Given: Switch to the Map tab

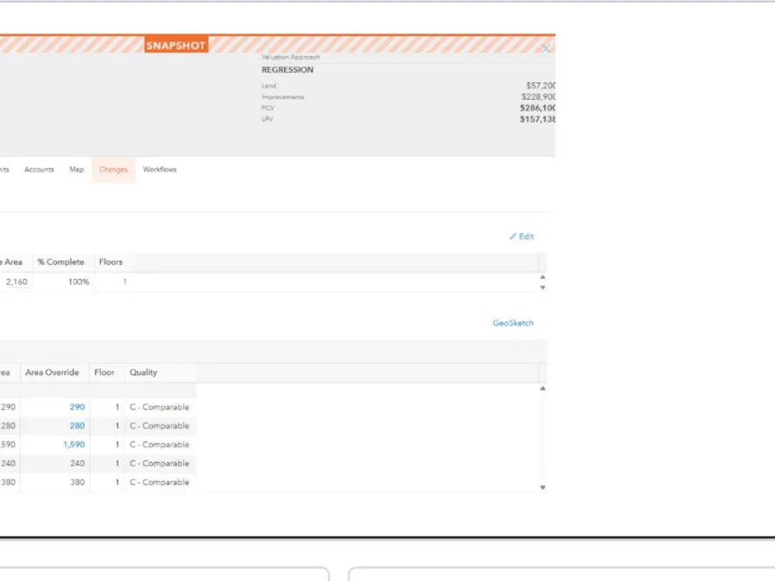Looking at the screenshot, I should click(77, 170).
